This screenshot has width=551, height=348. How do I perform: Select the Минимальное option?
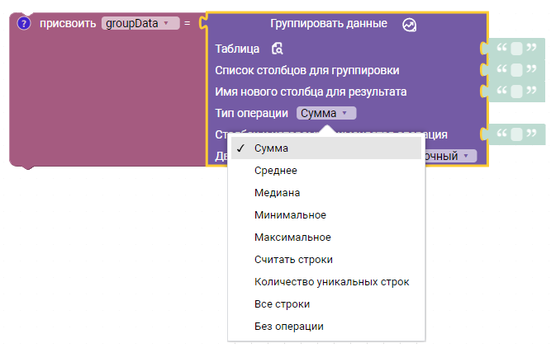(326, 215)
